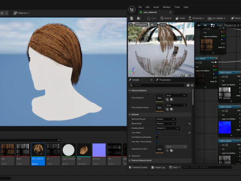
Task: Collapse the first Physical Material section
Action: point(130,90)
